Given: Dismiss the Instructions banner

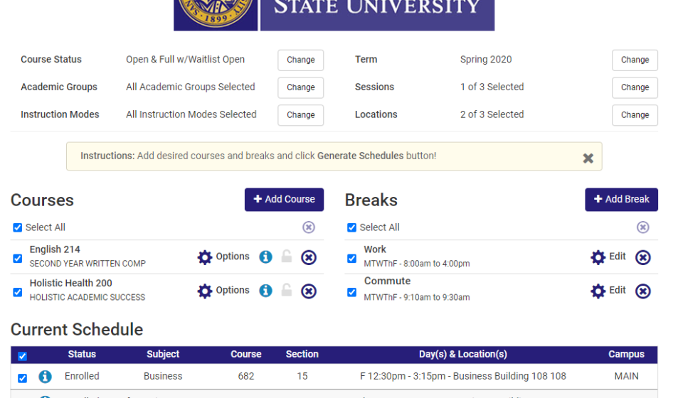Looking at the screenshot, I should tap(588, 158).
